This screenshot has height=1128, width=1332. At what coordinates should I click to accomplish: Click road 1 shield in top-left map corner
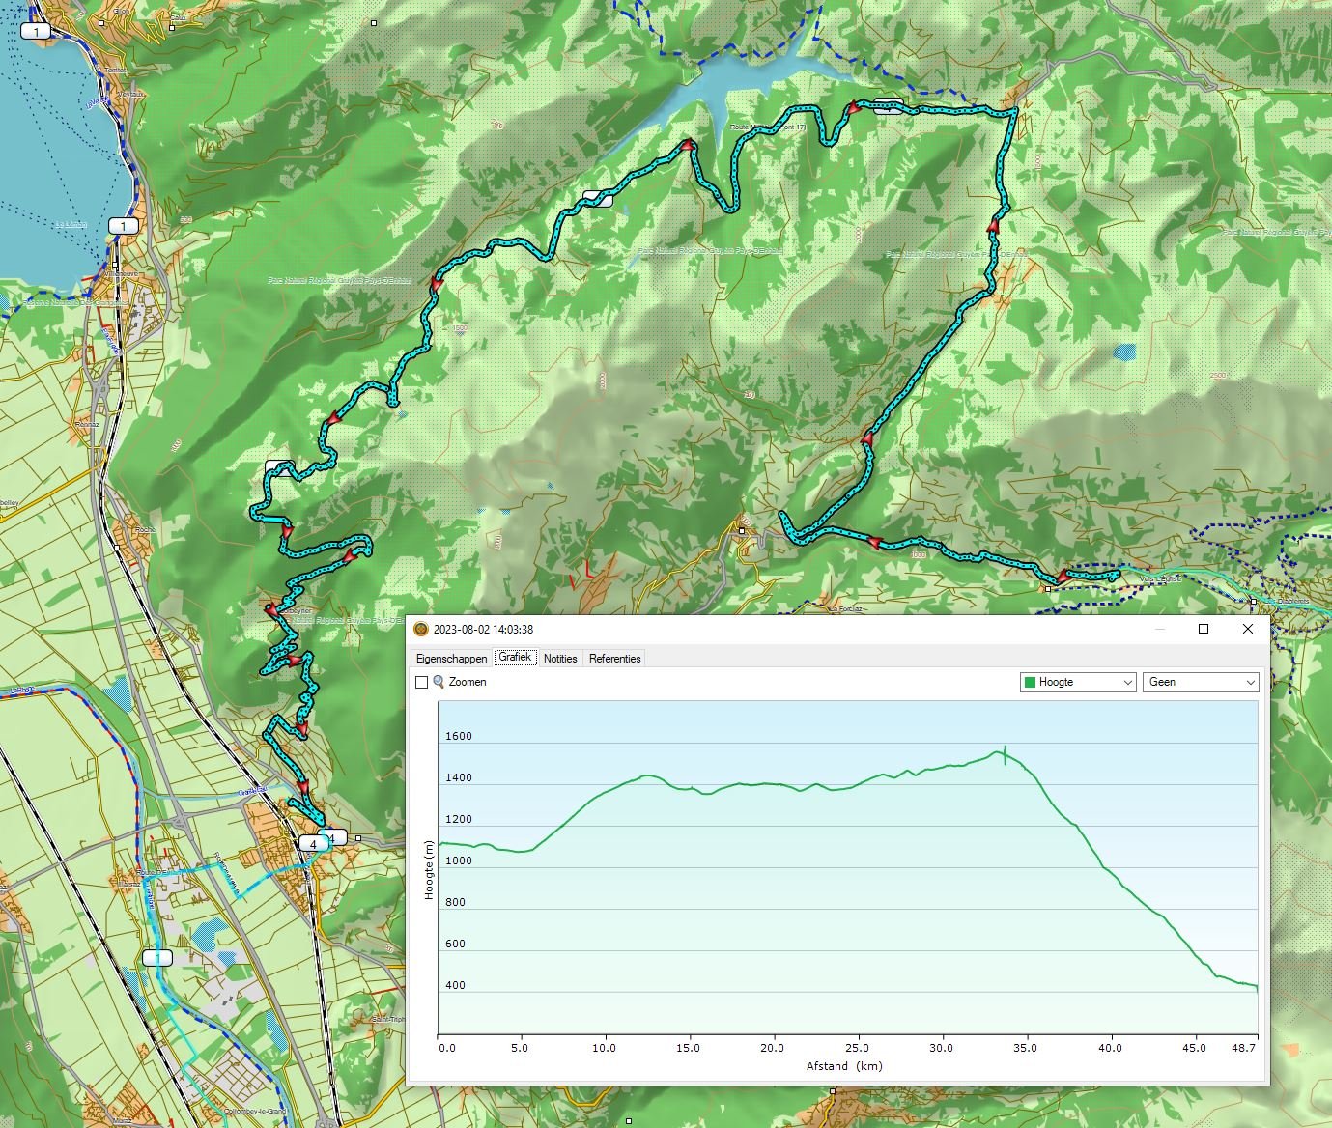(36, 32)
